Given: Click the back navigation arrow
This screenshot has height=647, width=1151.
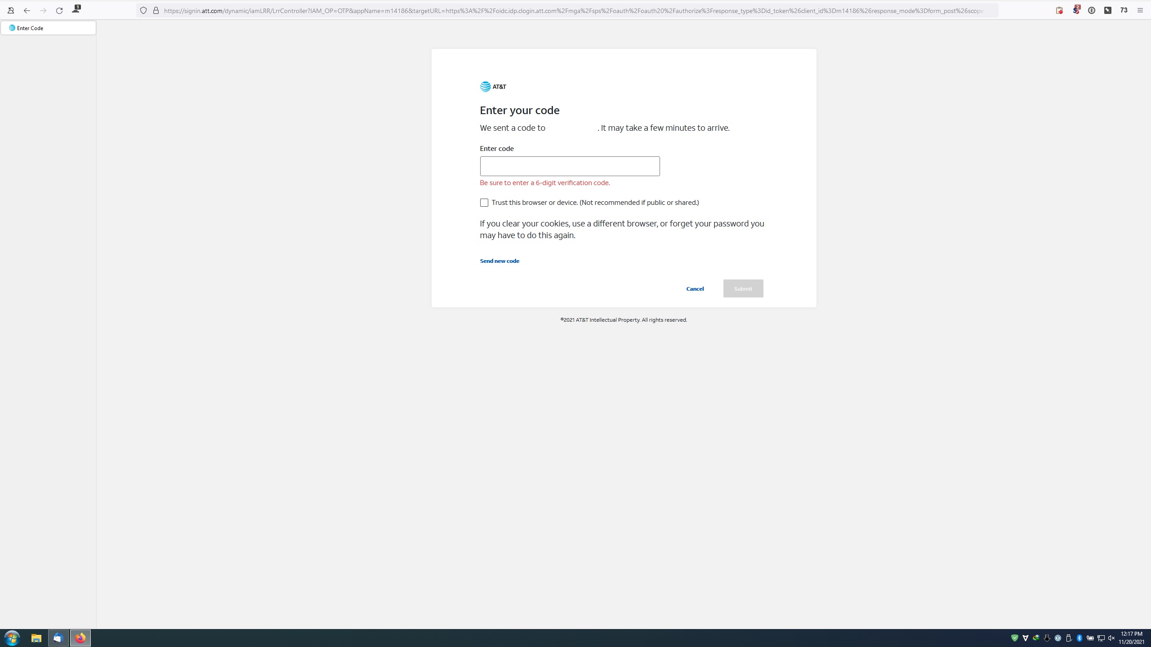Looking at the screenshot, I should pos(27,10).
